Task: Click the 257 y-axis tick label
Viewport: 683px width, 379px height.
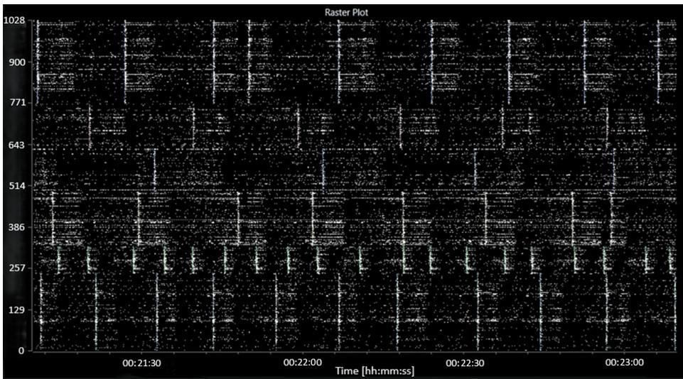Action: coord(17,268)
